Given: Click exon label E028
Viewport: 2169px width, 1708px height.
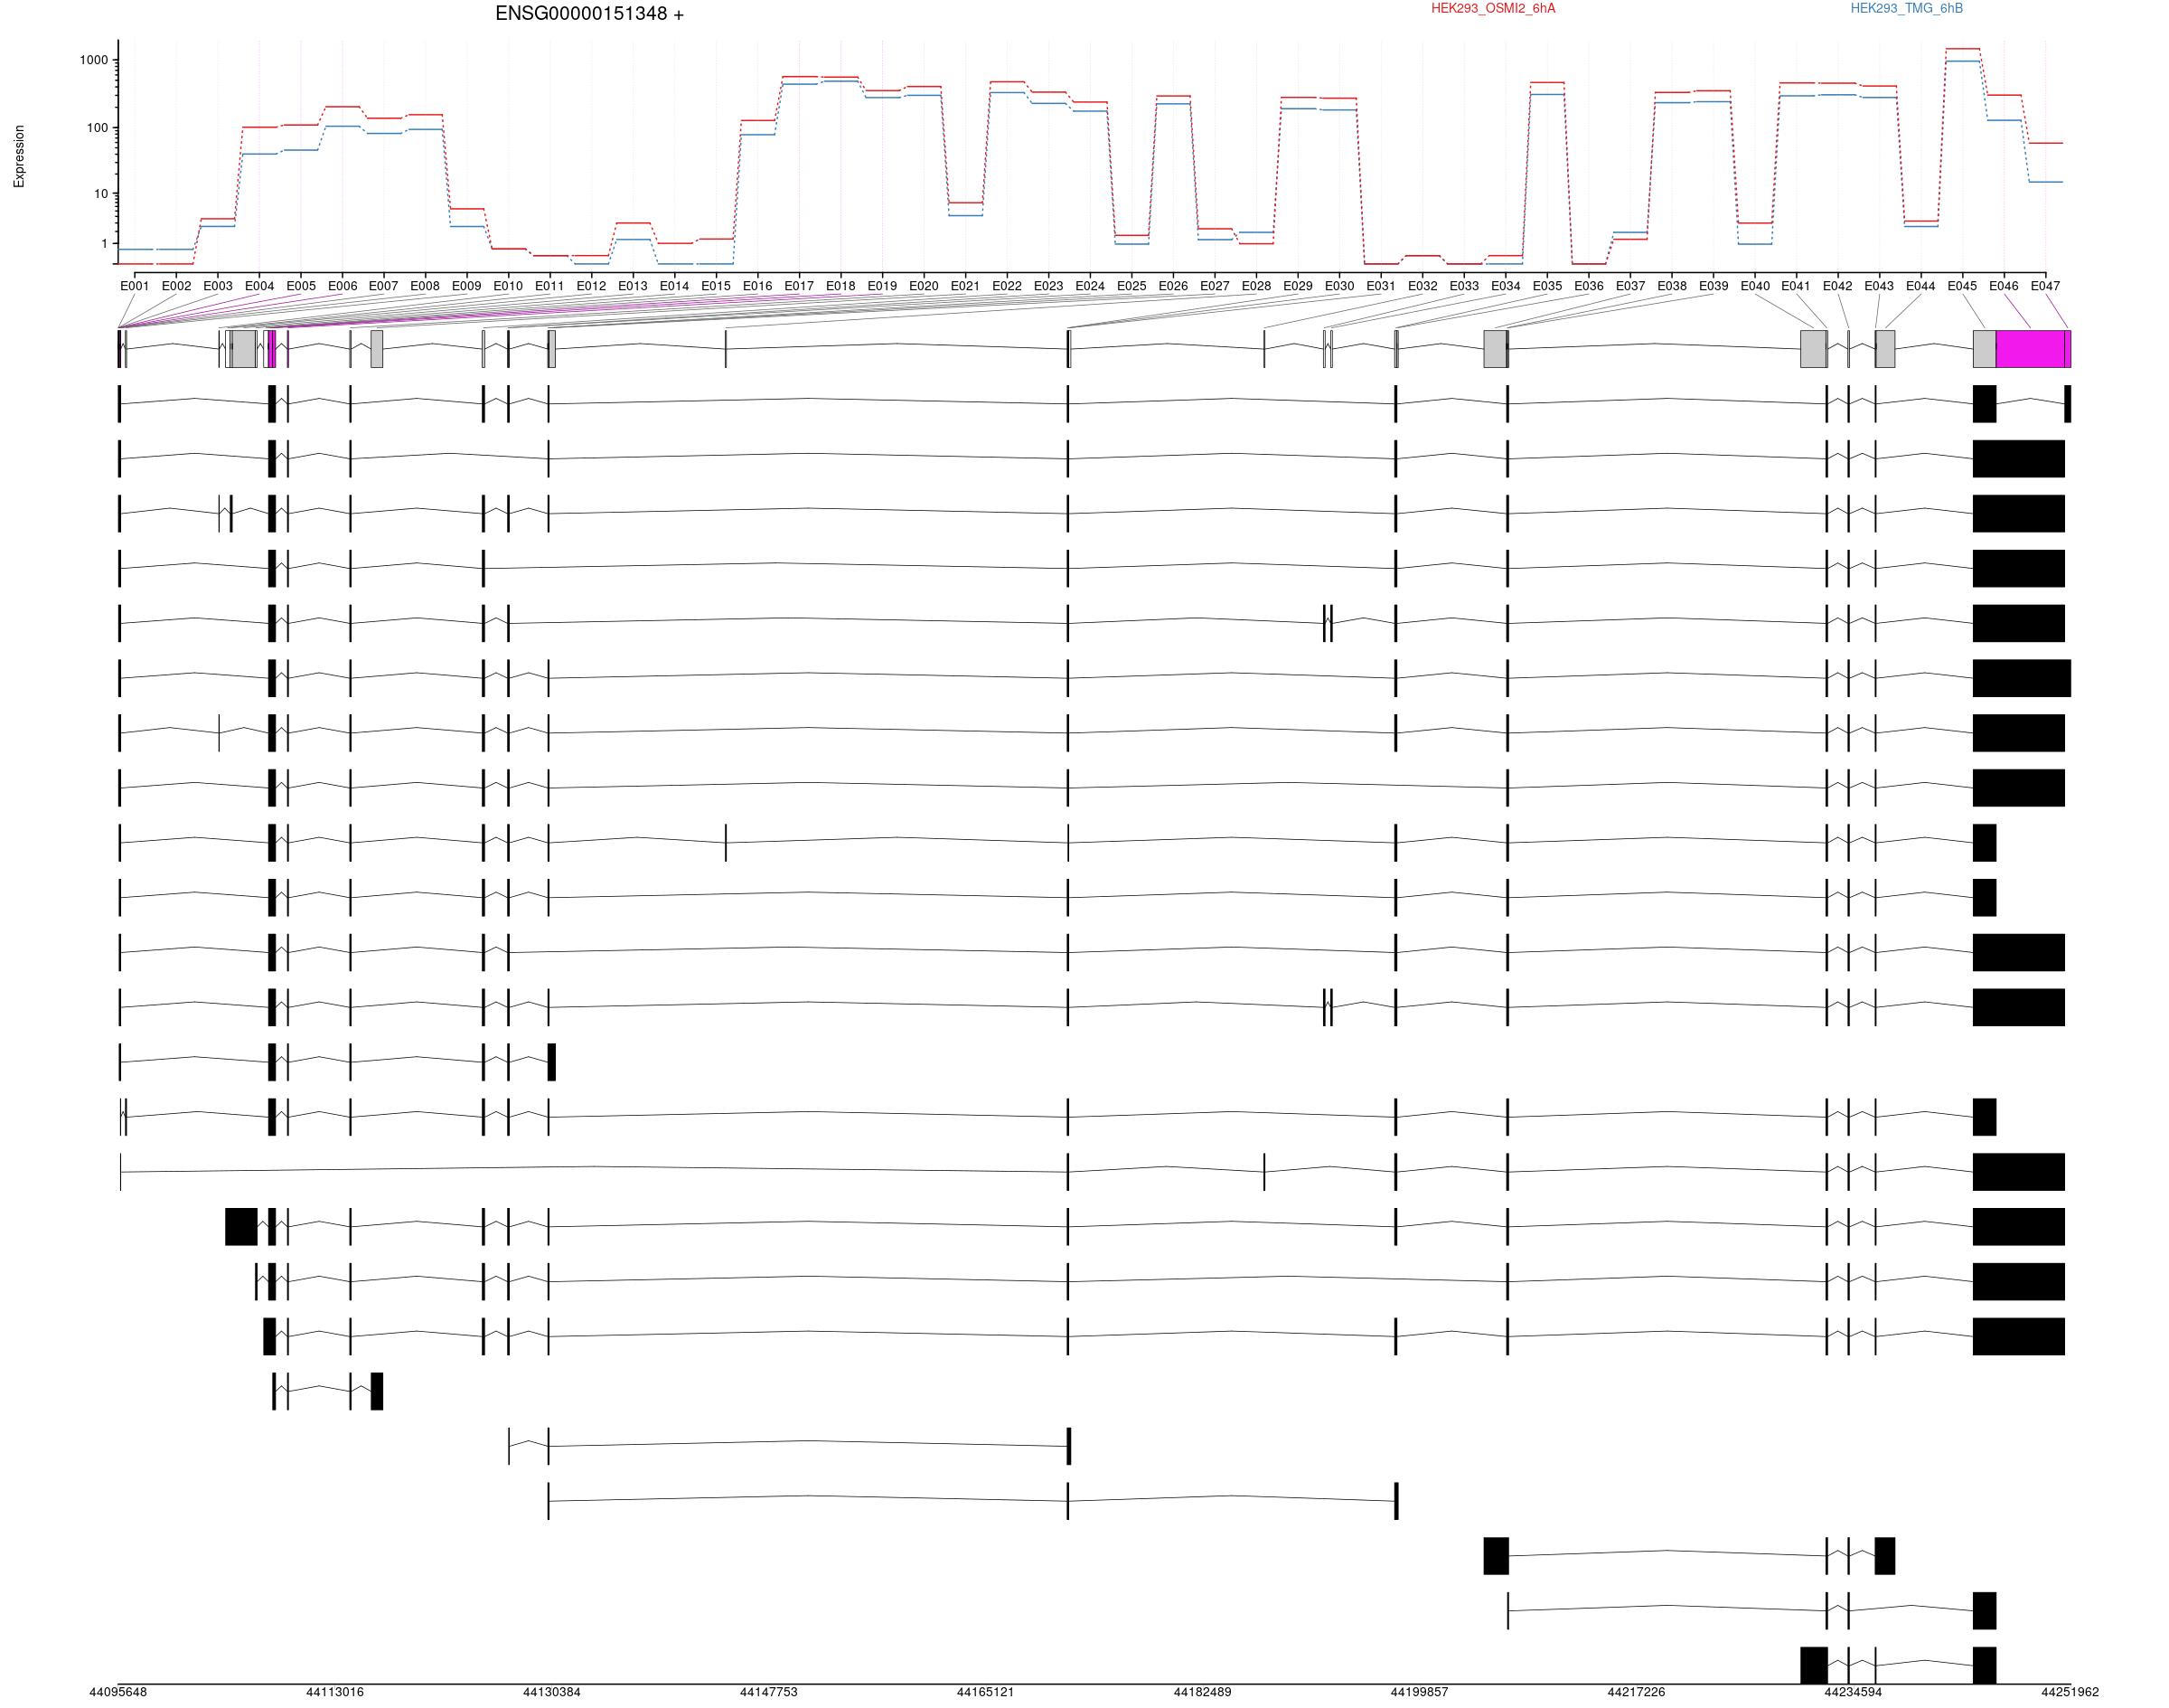Looking at the screenshot, I should [x=1256, y=286].
